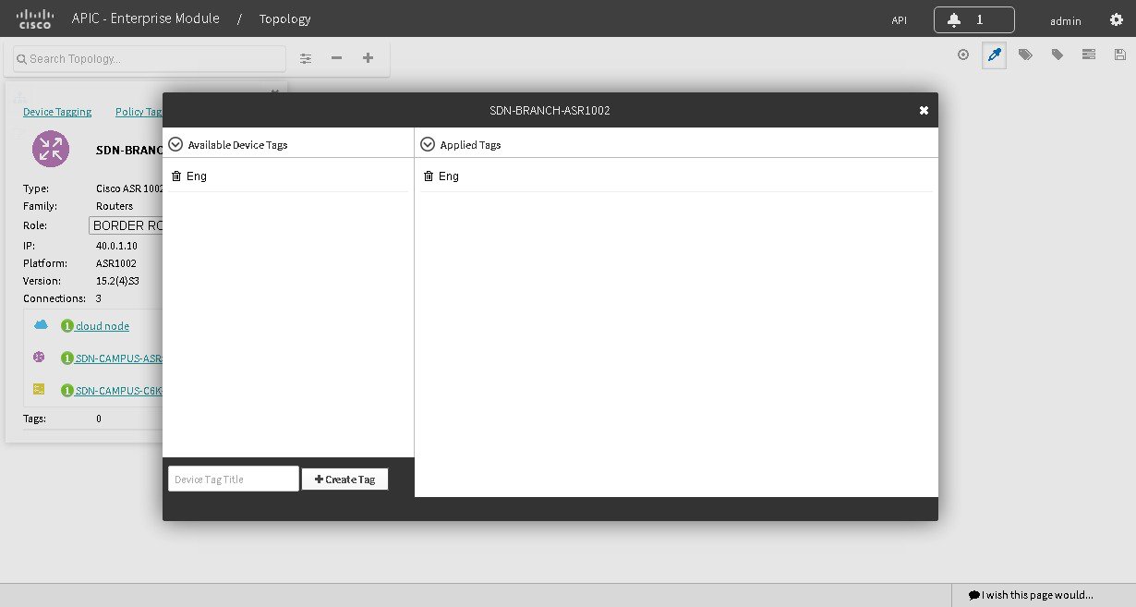The height and width of the screenshot is (607, 1136).
Task: Zoom out with the minus icon
Action: pyautogui.click(x=336, y=58)
